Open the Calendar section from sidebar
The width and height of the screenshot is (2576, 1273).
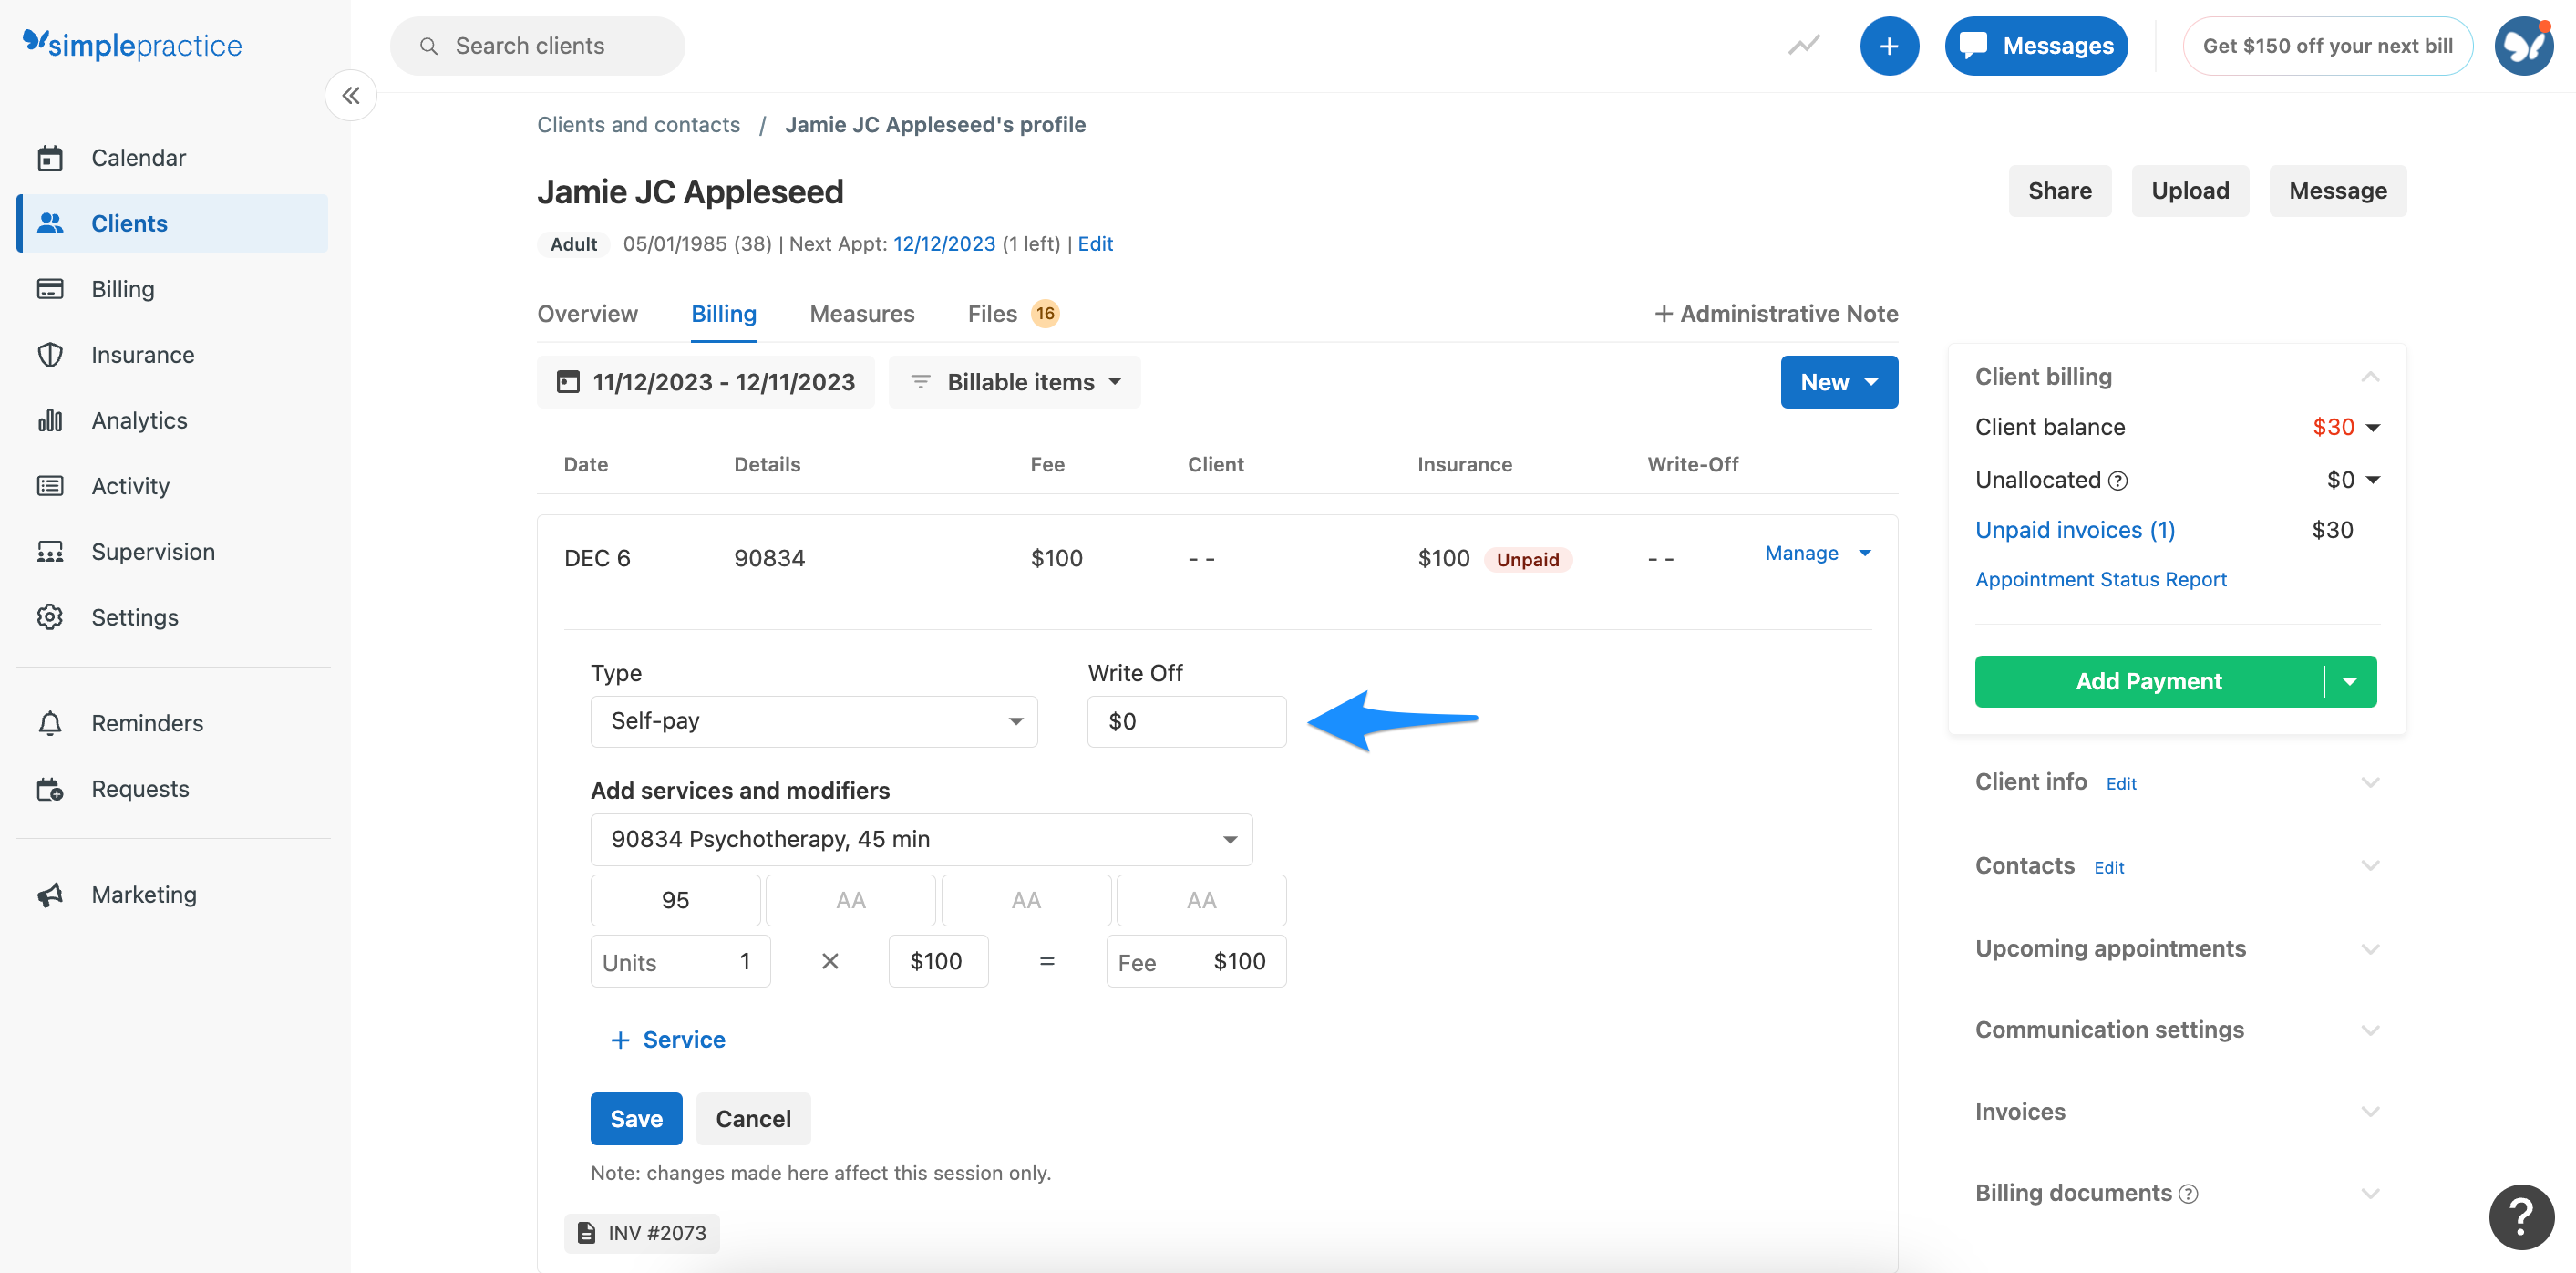pos(138,157)
